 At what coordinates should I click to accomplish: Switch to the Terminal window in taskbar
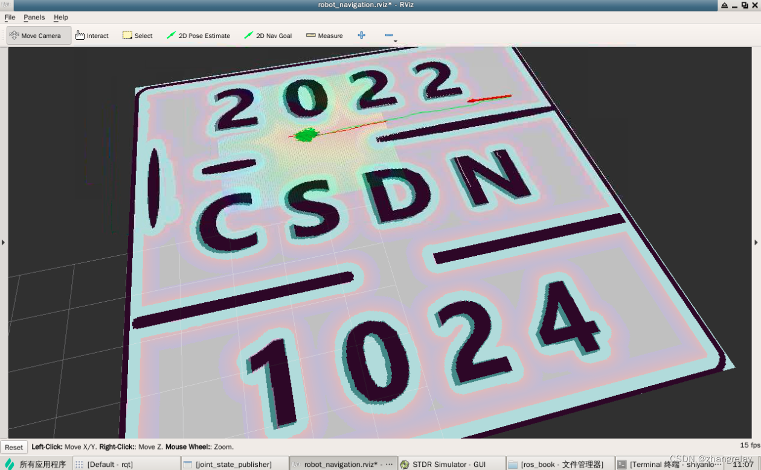point(668,464)
